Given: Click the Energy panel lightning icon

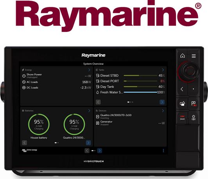Looking at the screenshot, I should pos(23,70).
